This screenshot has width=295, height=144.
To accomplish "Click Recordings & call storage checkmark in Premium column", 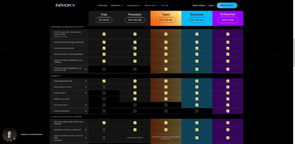I will point(135,42).
